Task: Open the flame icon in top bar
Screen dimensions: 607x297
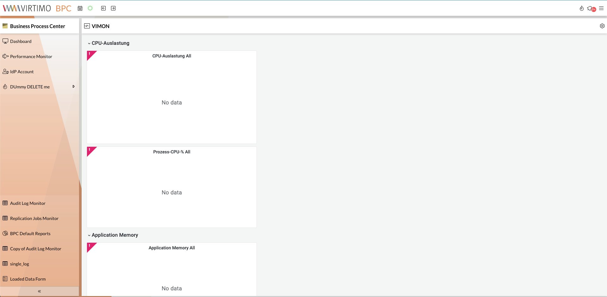Action: [x=581, y=9]
